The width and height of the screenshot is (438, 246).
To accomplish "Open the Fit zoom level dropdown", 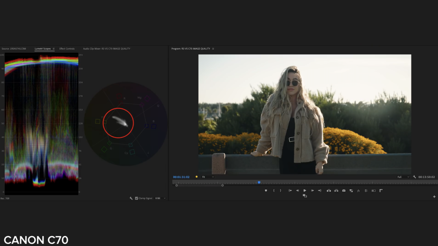I will pyautogui.click(x=208, y=177).
